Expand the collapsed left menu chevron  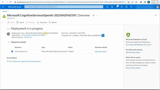click(x=2, y=22)
